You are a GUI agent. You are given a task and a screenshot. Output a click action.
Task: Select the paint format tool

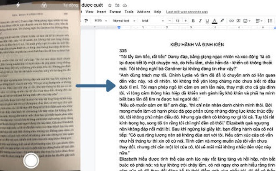(x=86, y=21)
